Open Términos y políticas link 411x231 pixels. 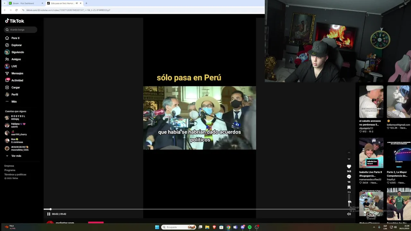click(x=15, y=174)
